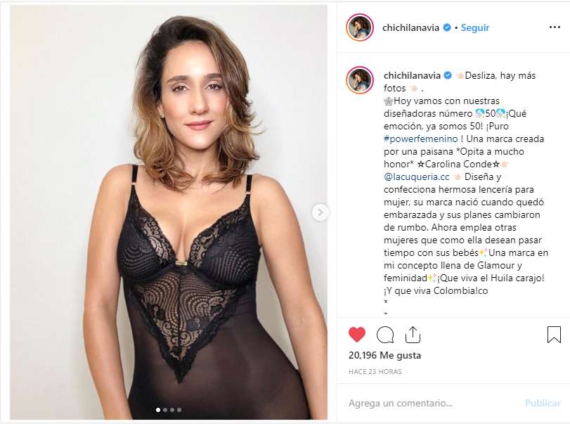Click the main post photo
The width and height of the screenshot is (570, 424).
[169, 211]
